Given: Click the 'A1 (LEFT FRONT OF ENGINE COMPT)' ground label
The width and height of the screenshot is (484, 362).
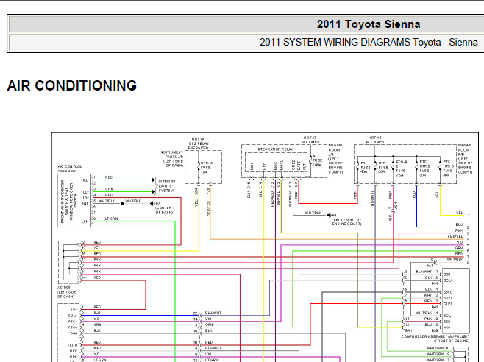Looking at the screenshot, I should click(346, 219).
